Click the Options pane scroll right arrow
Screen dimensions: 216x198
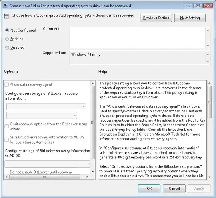(x=87, y=177)
